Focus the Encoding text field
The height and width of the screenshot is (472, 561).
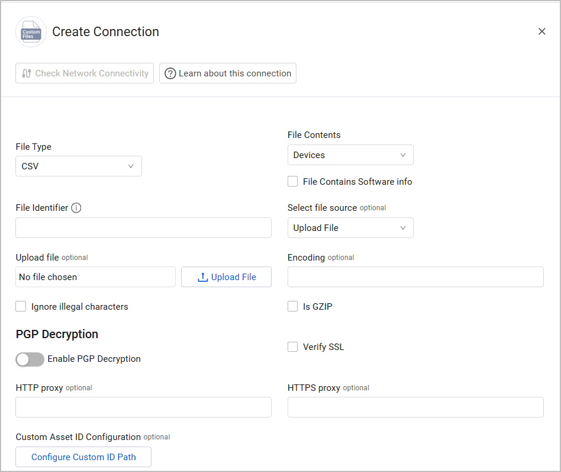[415, 277]
